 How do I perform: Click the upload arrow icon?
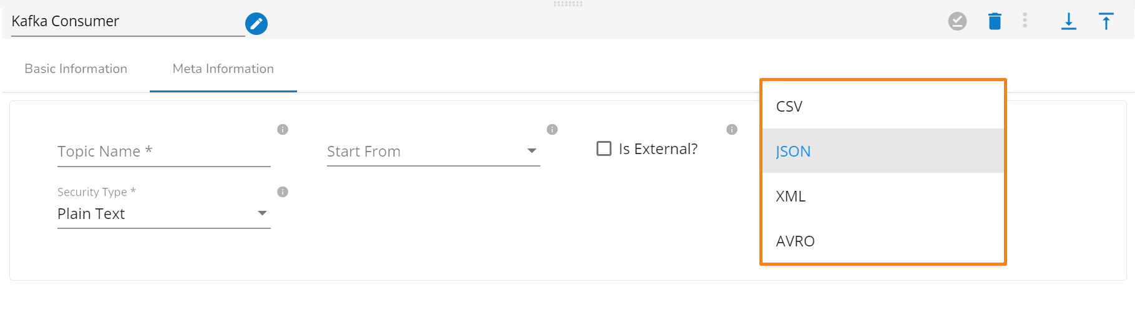coord(1106,21)
